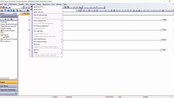Image resolution: width=174 pixels, height=98 pixels.
Task: Switch to the Project navigation pane button
Action: 8,82
